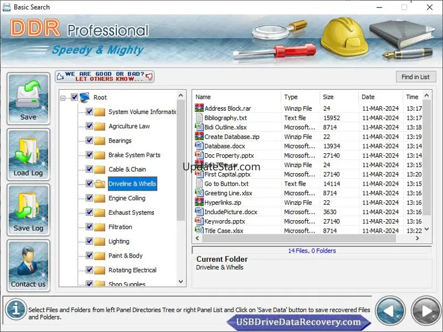The image size is (443, 332).
Task: Click tree panel scroll down arrow
Action: [x=181, y=281]
